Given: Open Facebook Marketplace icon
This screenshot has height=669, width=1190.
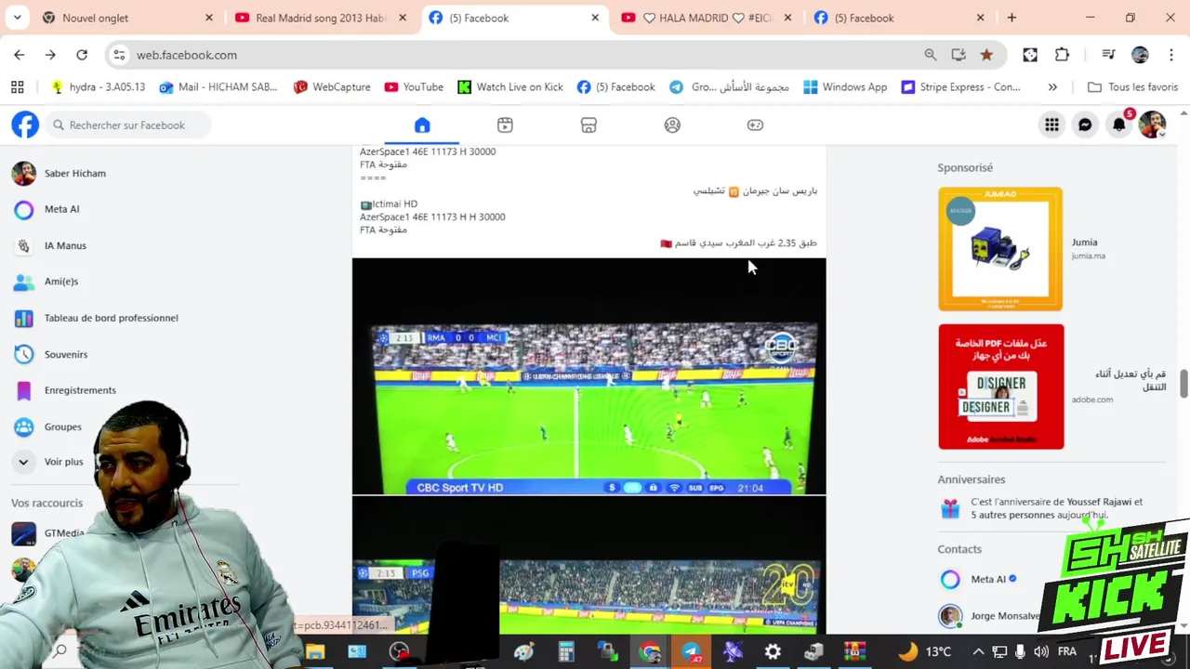Looking at the screenshot, I should pos(588,125).
